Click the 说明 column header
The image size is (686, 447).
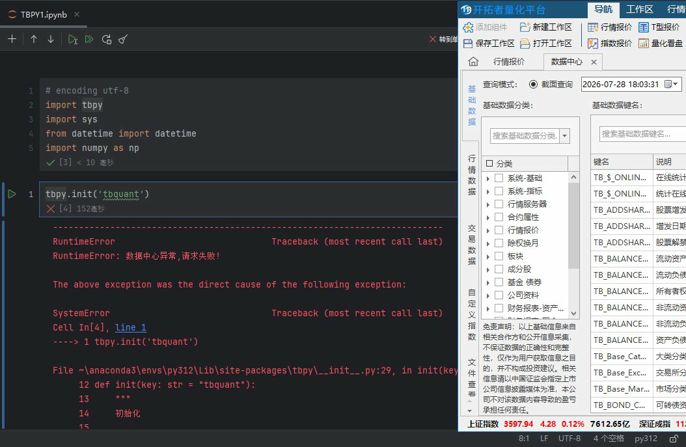click(x=669, y=162)
